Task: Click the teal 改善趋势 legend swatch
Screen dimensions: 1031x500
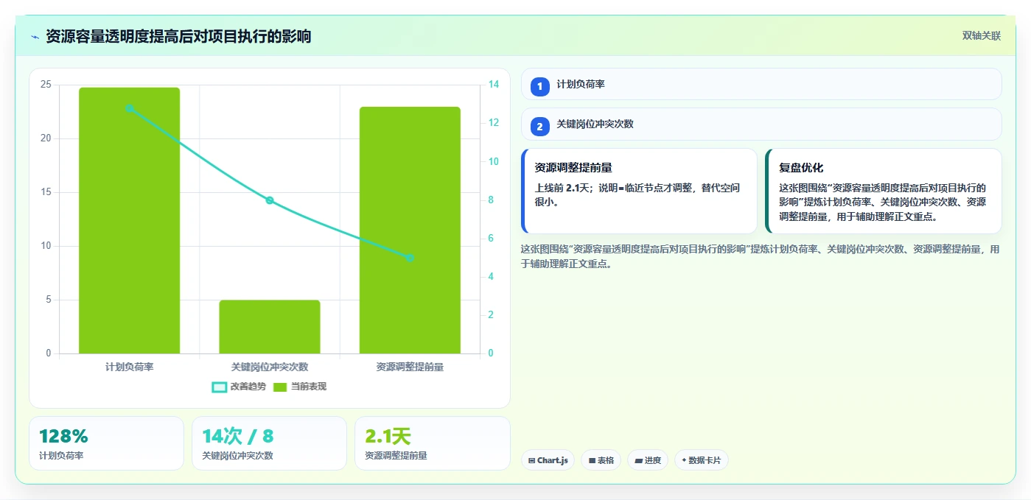Action: coord(219,387)
